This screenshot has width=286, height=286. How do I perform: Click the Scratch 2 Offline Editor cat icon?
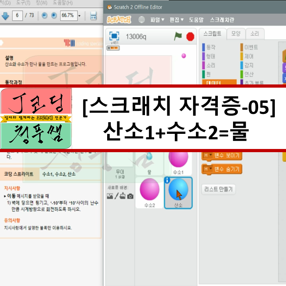[110, 7]
